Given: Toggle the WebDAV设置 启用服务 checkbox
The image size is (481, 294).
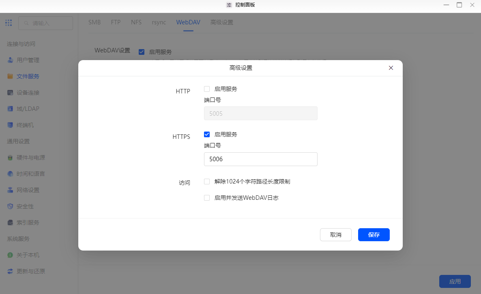Looking at the screenshot, I should pos(142,52).
